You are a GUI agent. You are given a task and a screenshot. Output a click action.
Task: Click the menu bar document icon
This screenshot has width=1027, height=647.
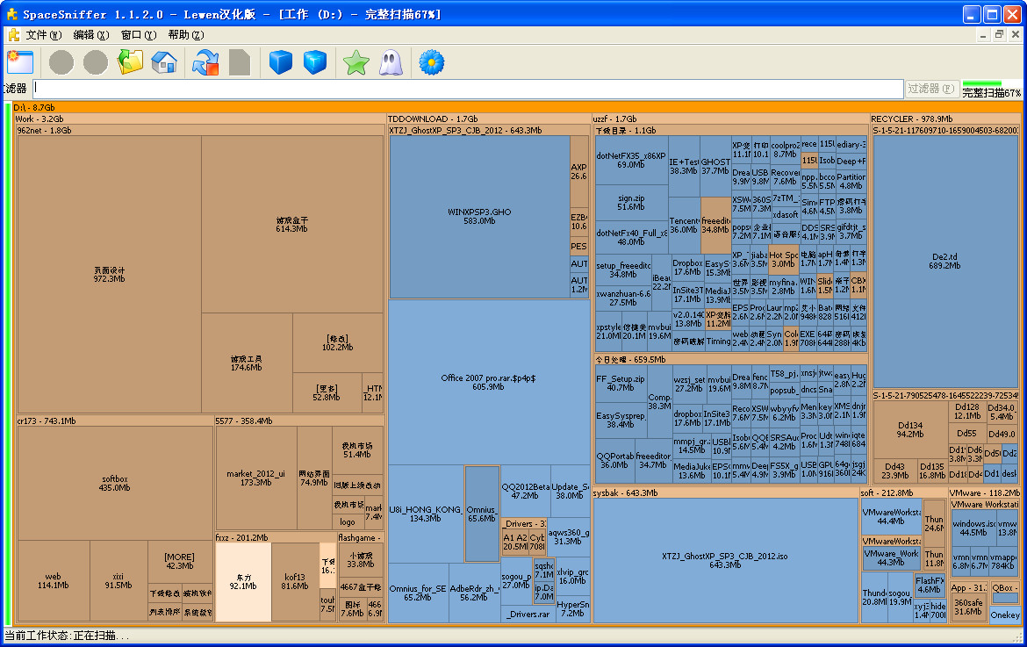click(13, 35)
